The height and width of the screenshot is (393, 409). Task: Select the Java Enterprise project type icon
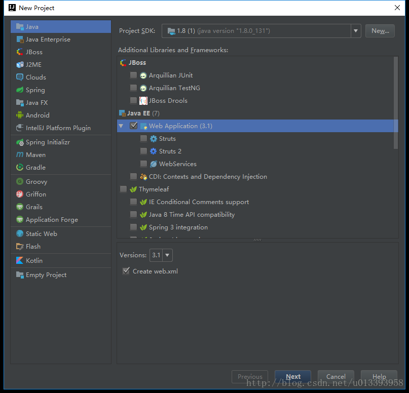tap(20, 40)
